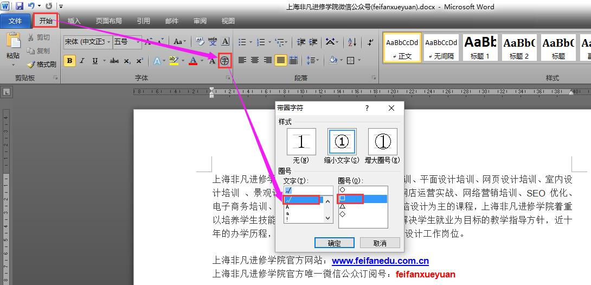Open the font name 宋体 dropdown

pos(88,42)
